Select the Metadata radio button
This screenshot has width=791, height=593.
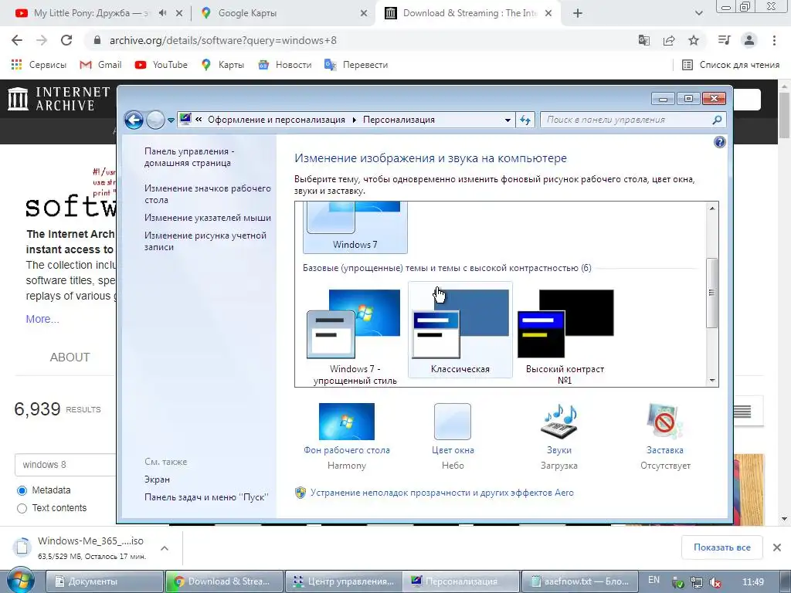[x=22, y=490]
